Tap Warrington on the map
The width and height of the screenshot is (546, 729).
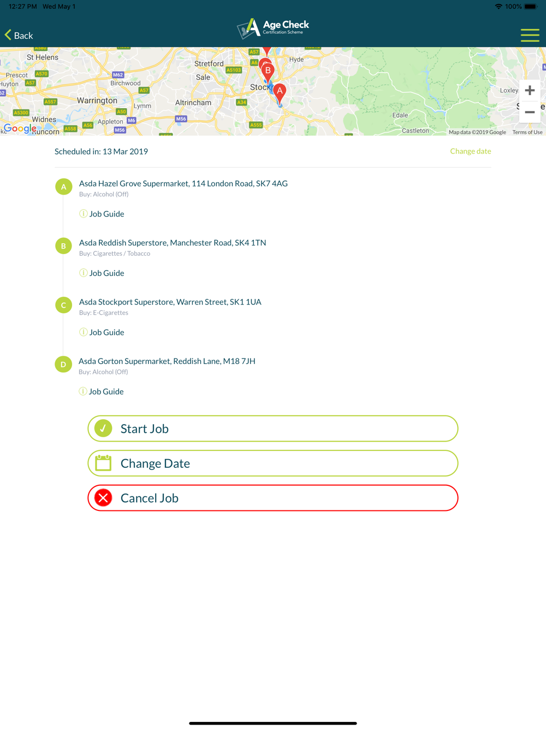pyautogui.click(x=97, y=101)
